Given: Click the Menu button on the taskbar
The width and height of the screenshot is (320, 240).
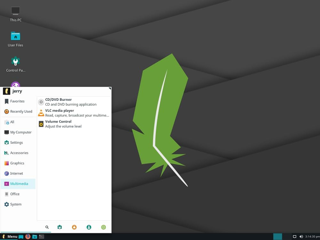Looking at the screenshot, I should click(x=11, y=236).
